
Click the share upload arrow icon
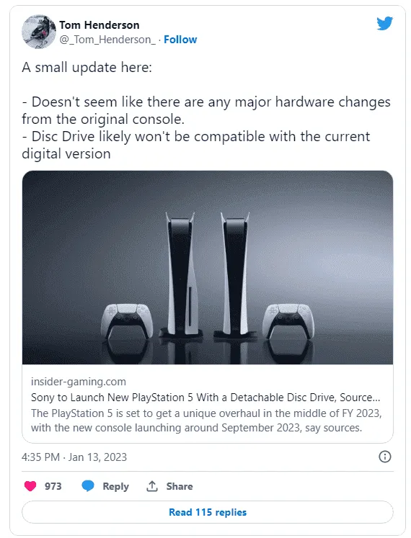(152, 486)
